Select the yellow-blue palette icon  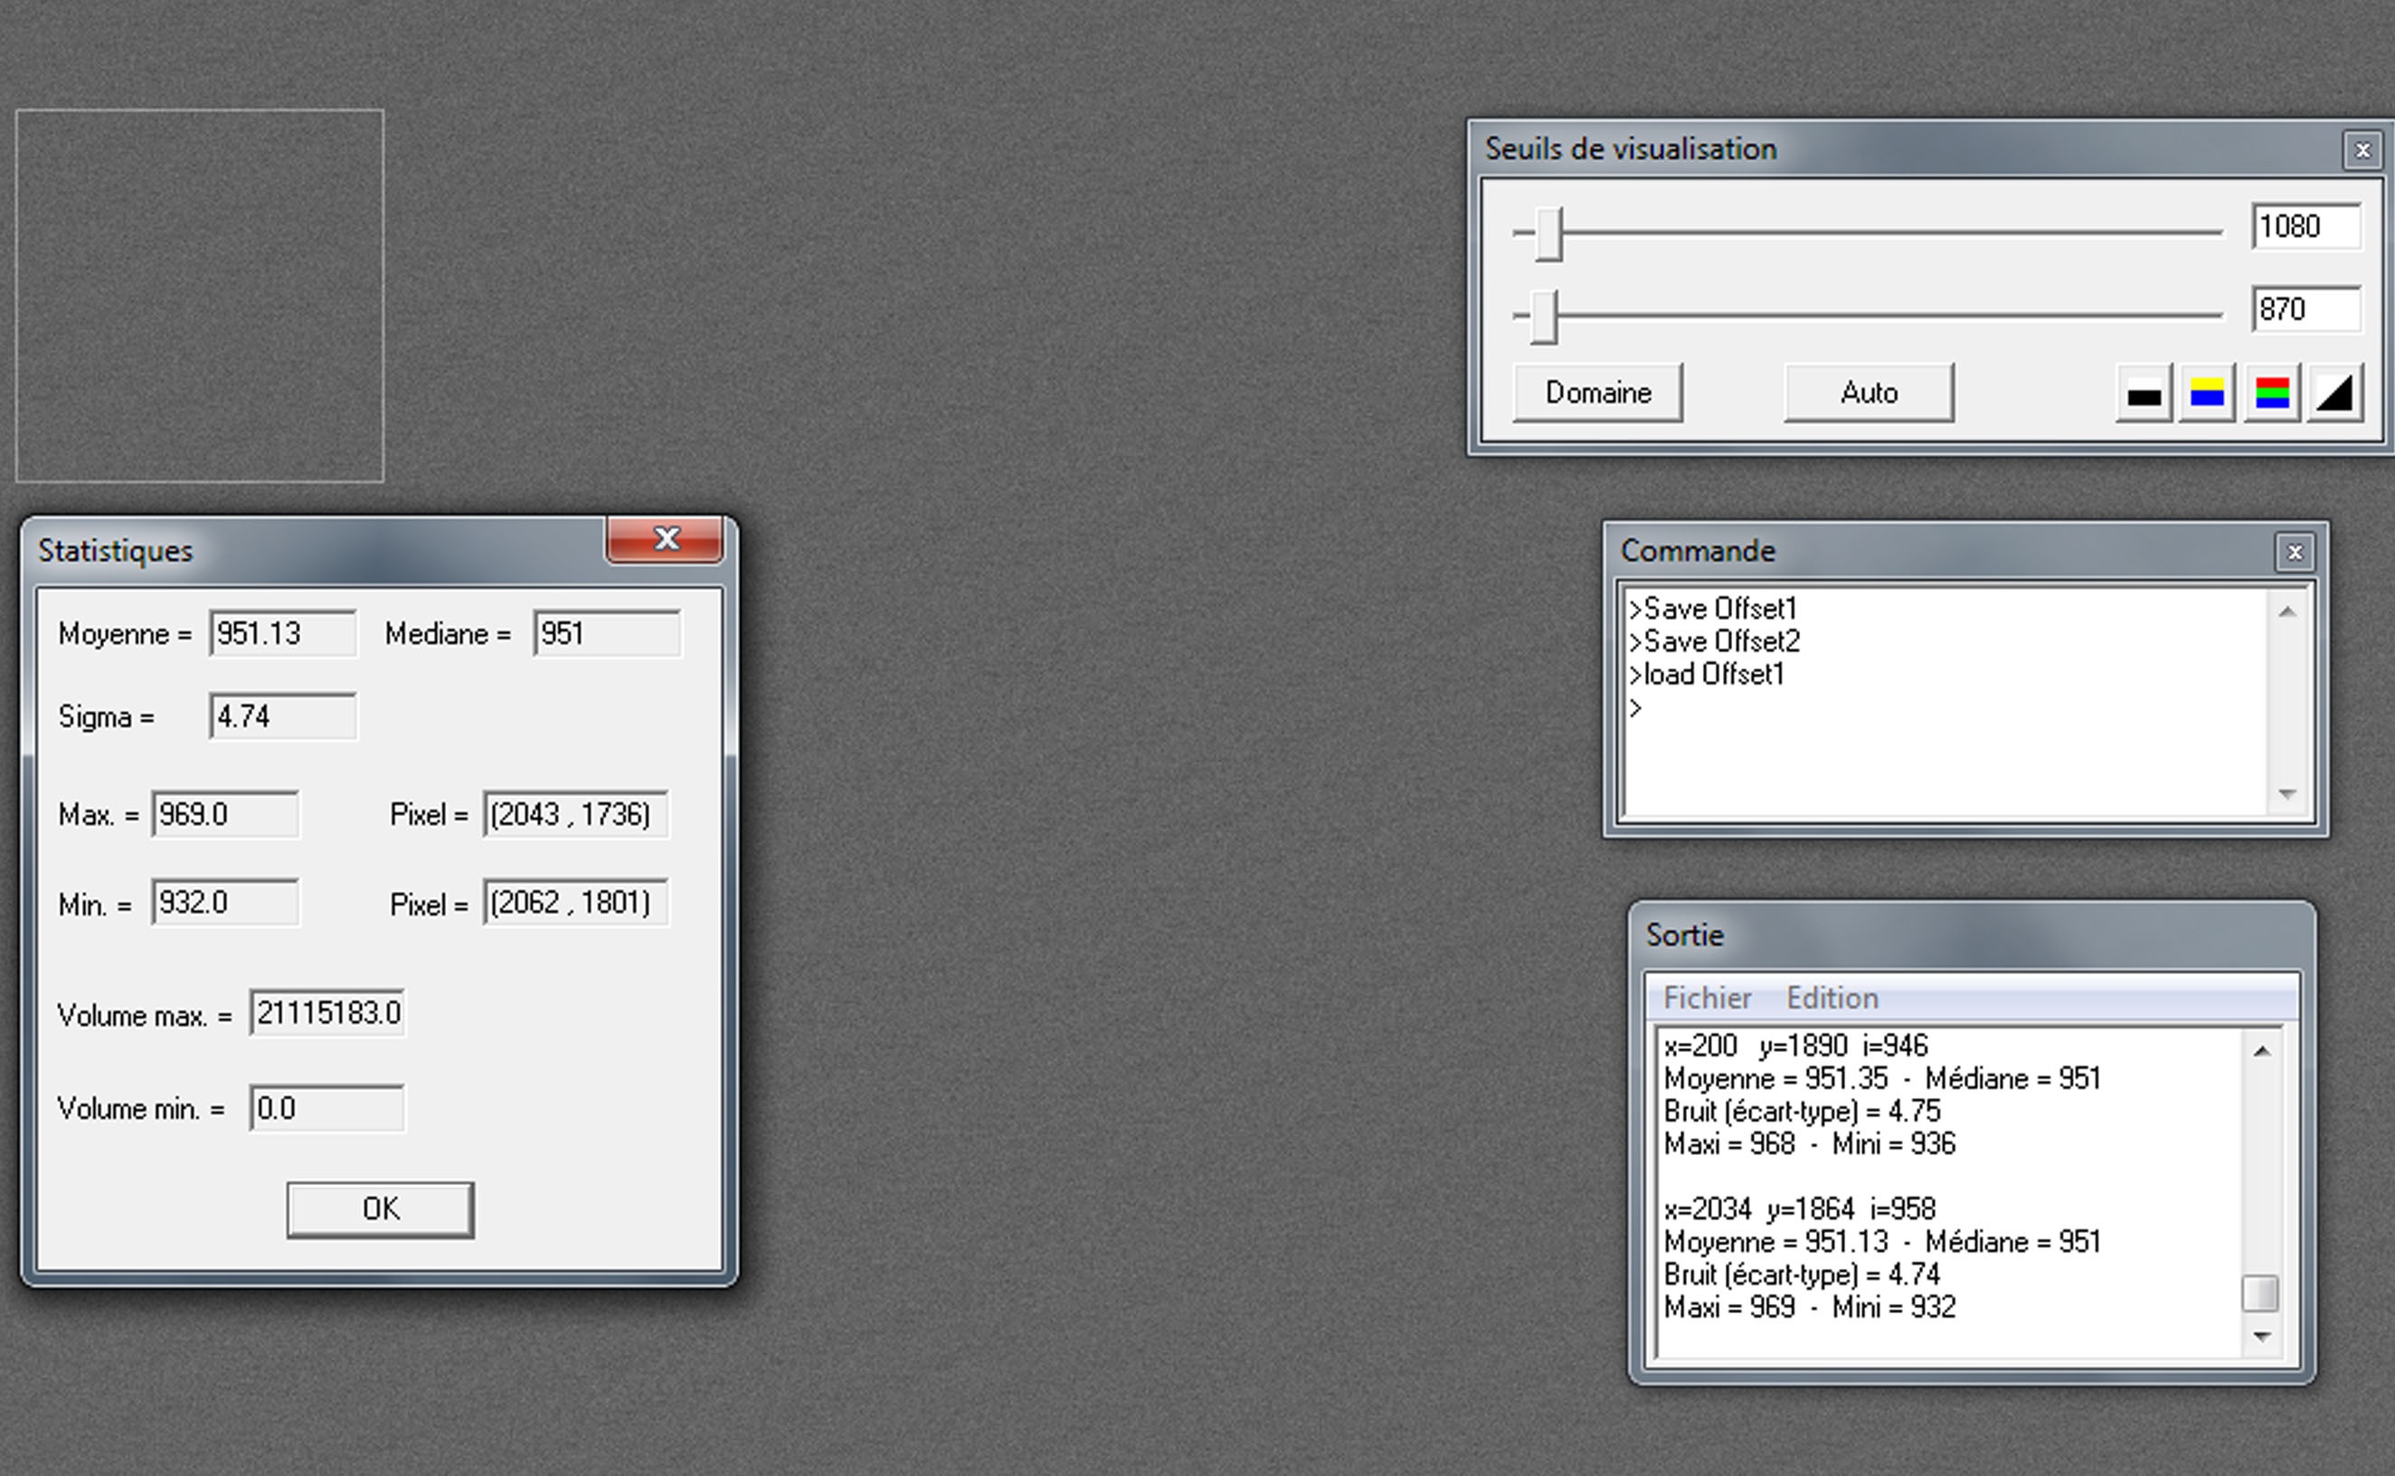coord(2207,393)
